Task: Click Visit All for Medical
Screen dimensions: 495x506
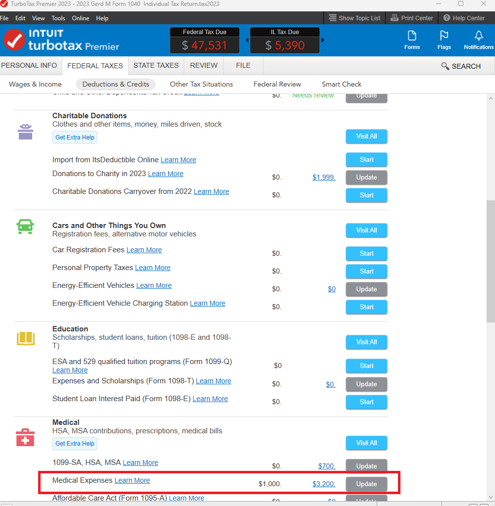Action: (x=366, y=443)
